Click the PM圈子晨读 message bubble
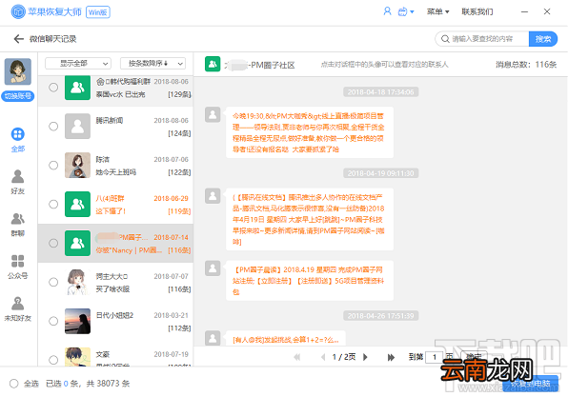The image size is (568, 397). (310, 281)
